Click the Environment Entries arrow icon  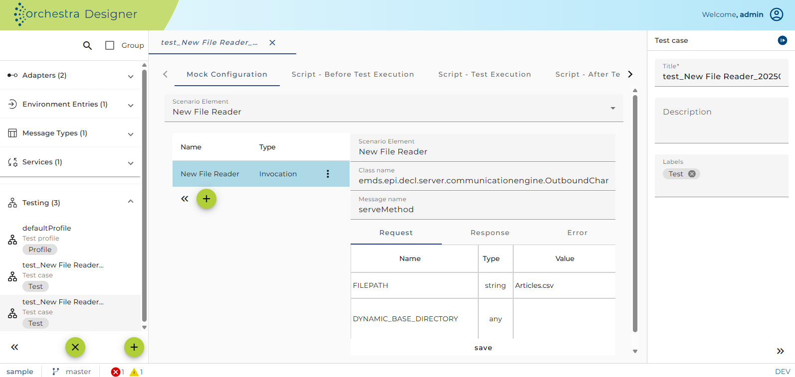point(12,104)
